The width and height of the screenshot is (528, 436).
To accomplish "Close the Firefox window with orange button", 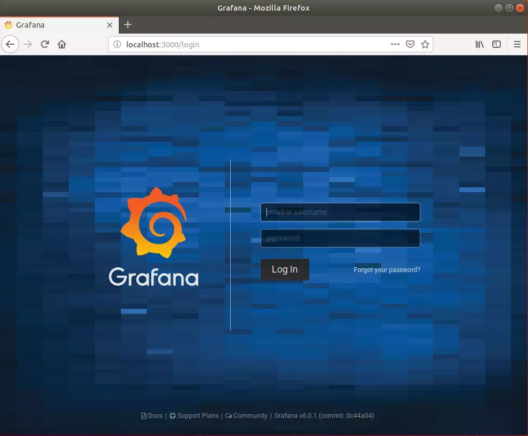I will (x=520, y=8).
